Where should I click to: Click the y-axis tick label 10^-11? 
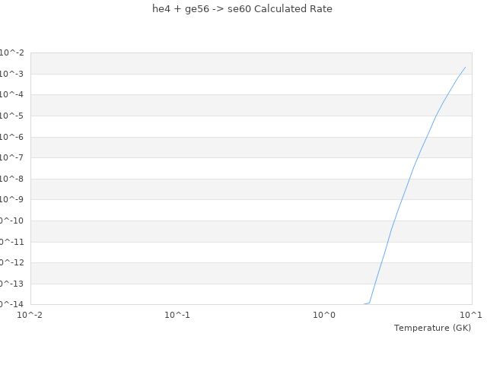tap(11, 242)
